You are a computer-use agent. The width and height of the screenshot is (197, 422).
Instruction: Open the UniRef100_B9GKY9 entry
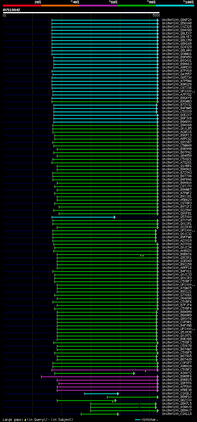[x=177, y=98]
